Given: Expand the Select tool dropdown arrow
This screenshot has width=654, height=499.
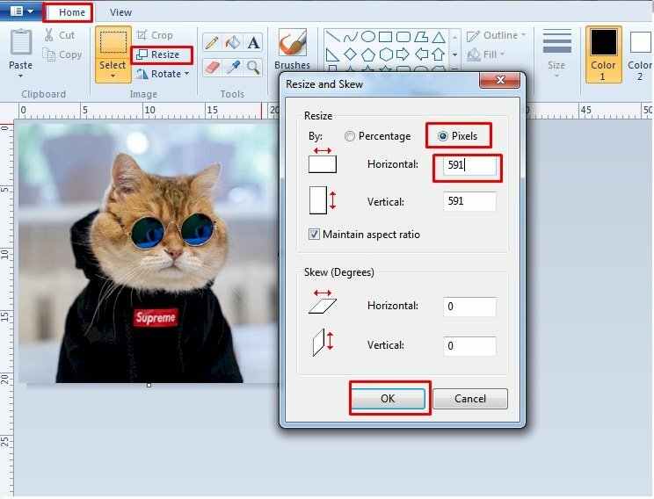Looking at the screenshot, I should [x=113, y=76].
